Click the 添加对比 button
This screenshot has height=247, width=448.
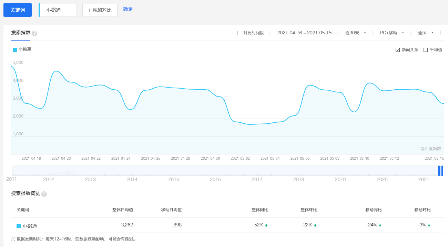[100, 10]
